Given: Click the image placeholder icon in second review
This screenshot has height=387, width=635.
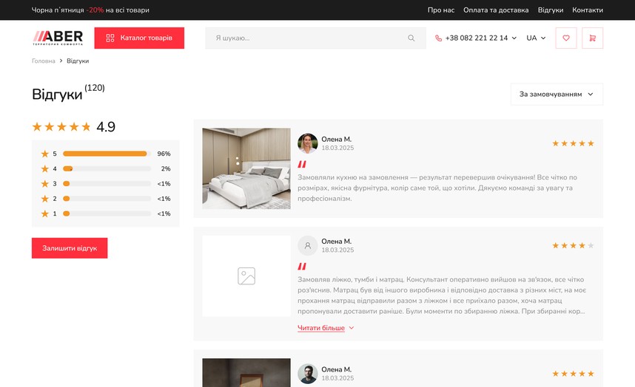Looking at the screenshot, I should click(x=246, y=276).
